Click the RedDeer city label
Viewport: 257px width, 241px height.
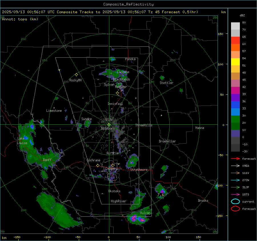point(121,87)
